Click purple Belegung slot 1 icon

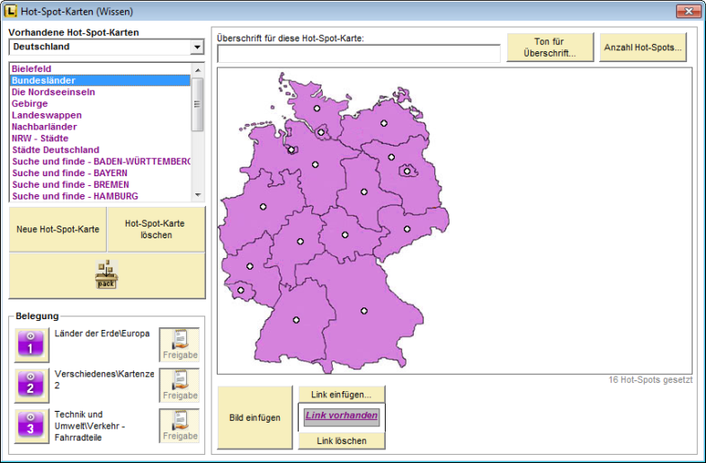[30, 343]
